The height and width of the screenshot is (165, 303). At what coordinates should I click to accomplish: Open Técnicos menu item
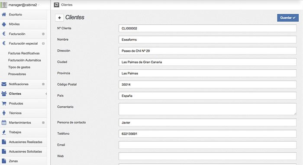23,113
